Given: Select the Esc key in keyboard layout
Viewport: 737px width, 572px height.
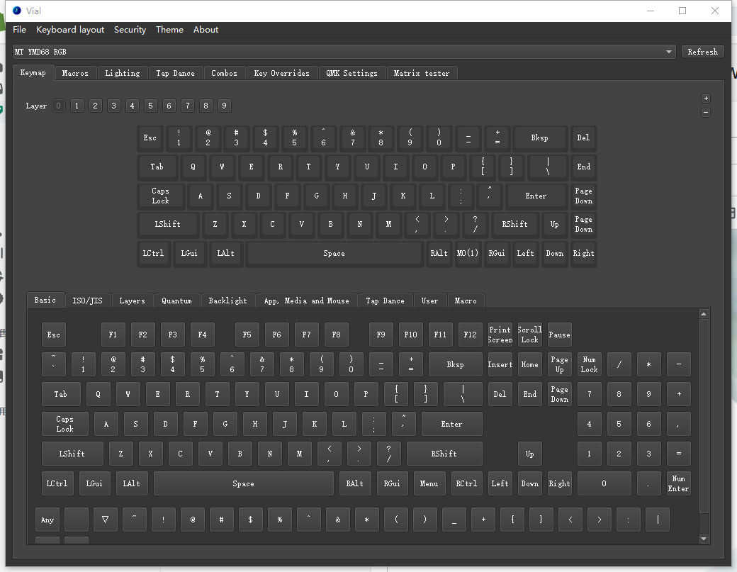Looking at the screenshot, I should coord(150,138).
